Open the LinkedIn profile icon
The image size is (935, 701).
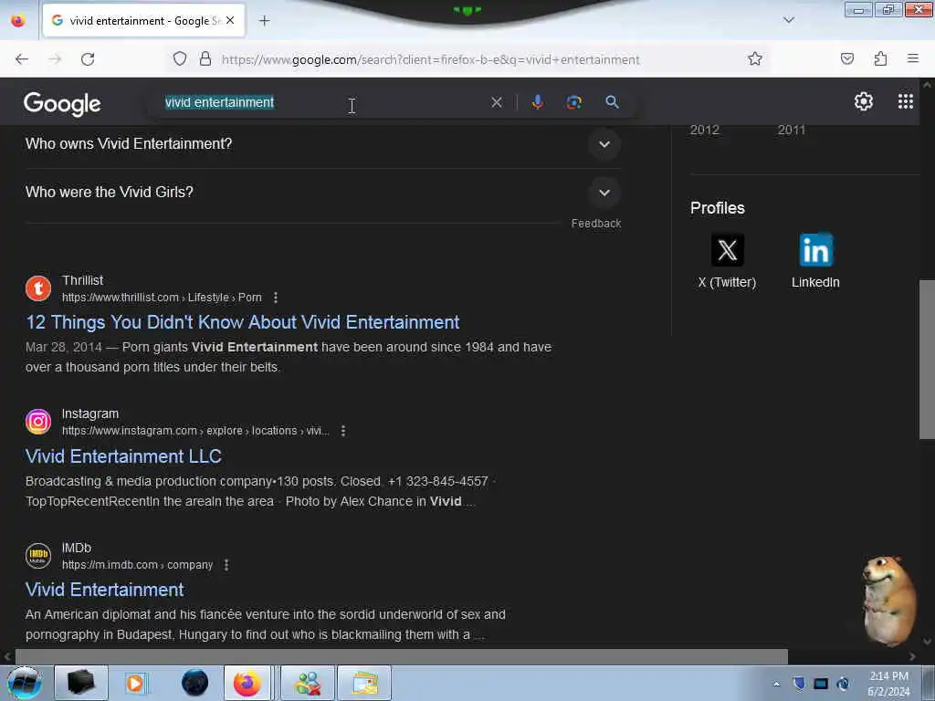[815, 250]
